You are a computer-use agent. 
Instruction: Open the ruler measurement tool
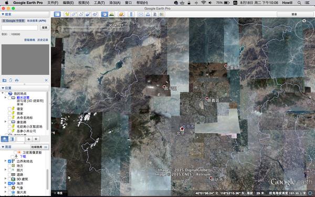[131, 14]
